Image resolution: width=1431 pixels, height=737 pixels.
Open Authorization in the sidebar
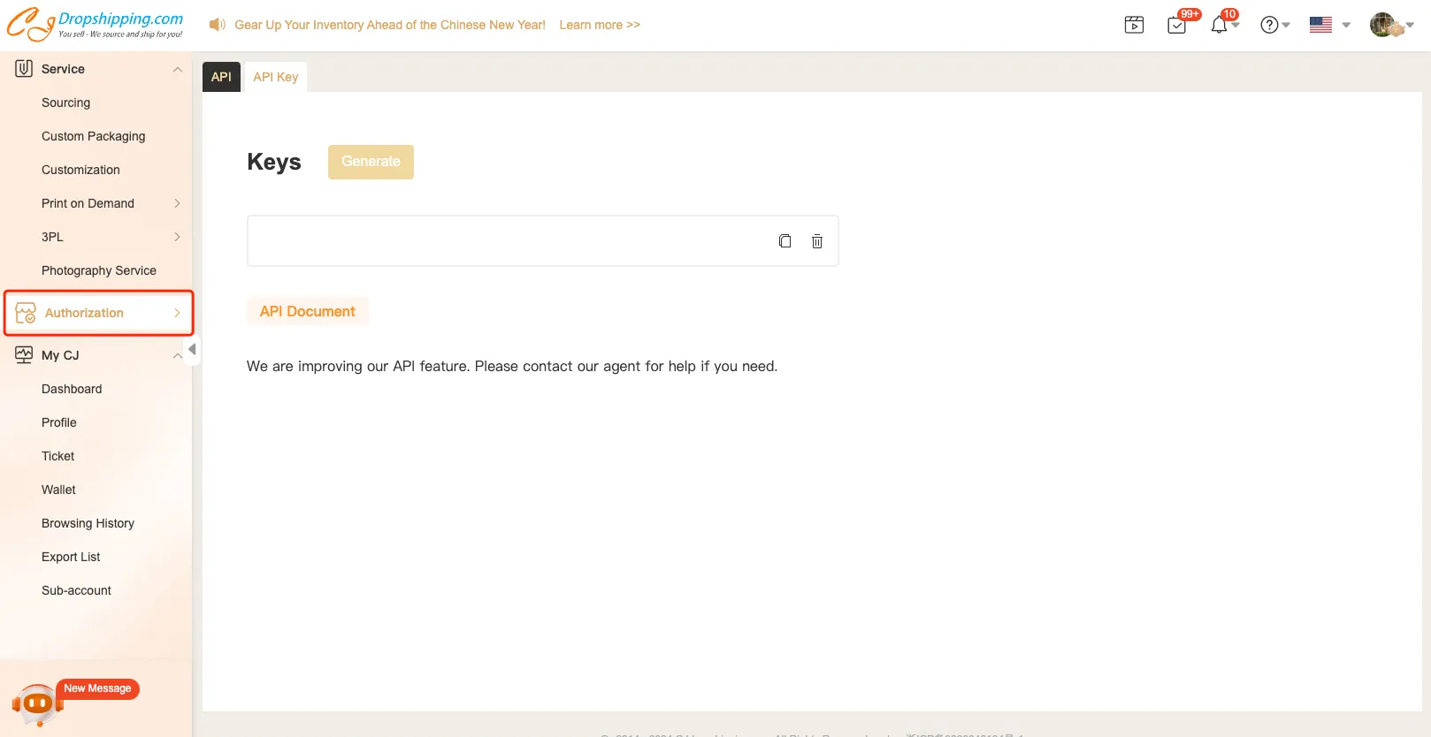[84, 313]
